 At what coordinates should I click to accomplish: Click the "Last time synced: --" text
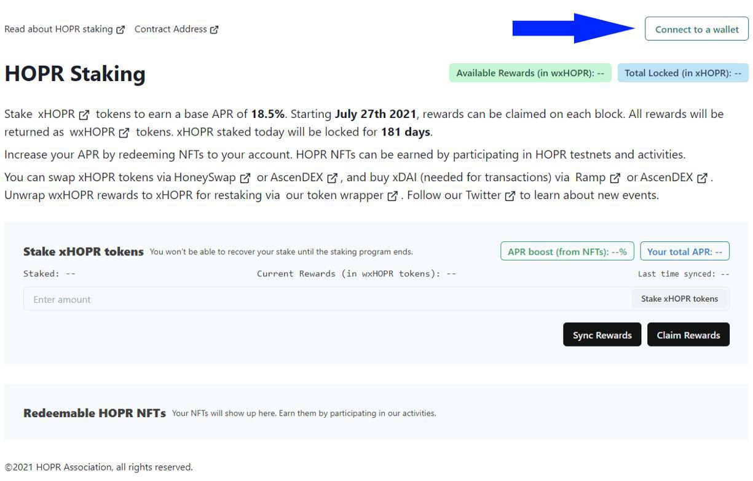(x=684, y=274)
